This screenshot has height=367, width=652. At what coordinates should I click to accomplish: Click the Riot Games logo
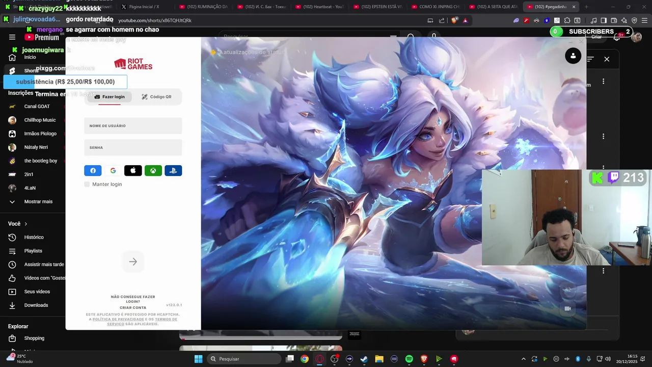pyautogui.click(x=133, y=64)
